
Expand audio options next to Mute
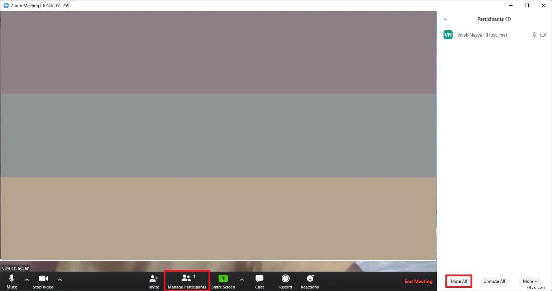coord(27,280)
